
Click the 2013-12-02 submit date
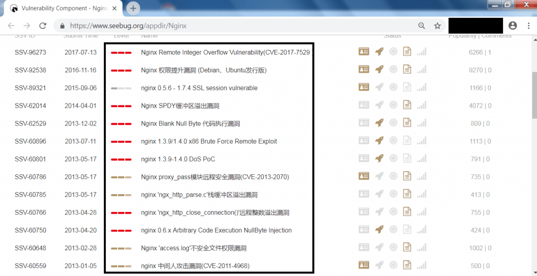[80, 124]
